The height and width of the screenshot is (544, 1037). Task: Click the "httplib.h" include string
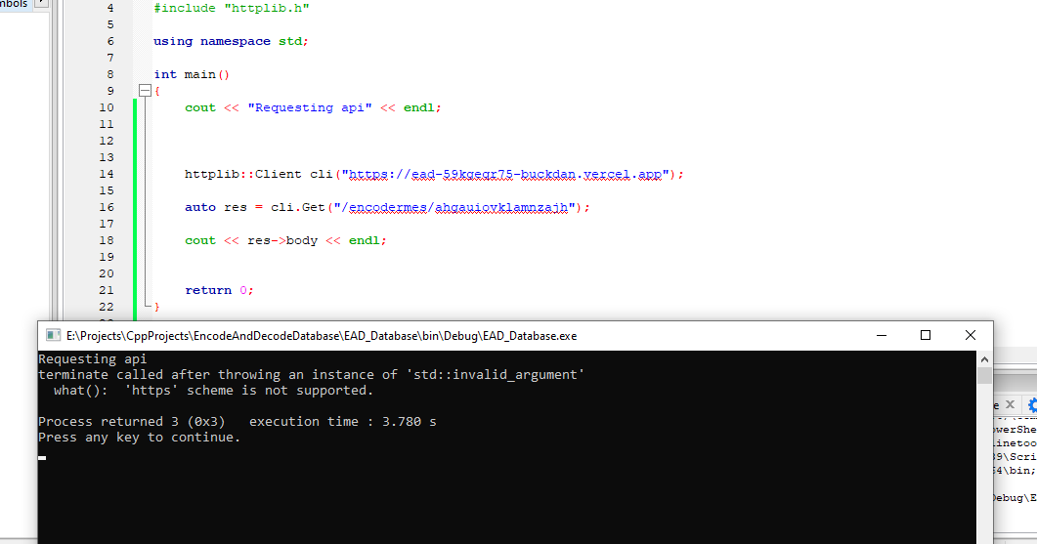[267, 8]
